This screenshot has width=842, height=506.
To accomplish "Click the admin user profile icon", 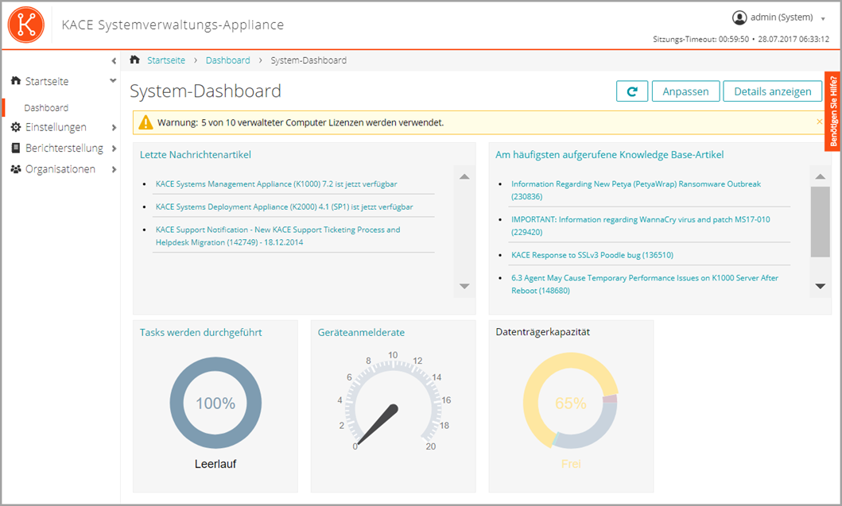I will 740,16.
